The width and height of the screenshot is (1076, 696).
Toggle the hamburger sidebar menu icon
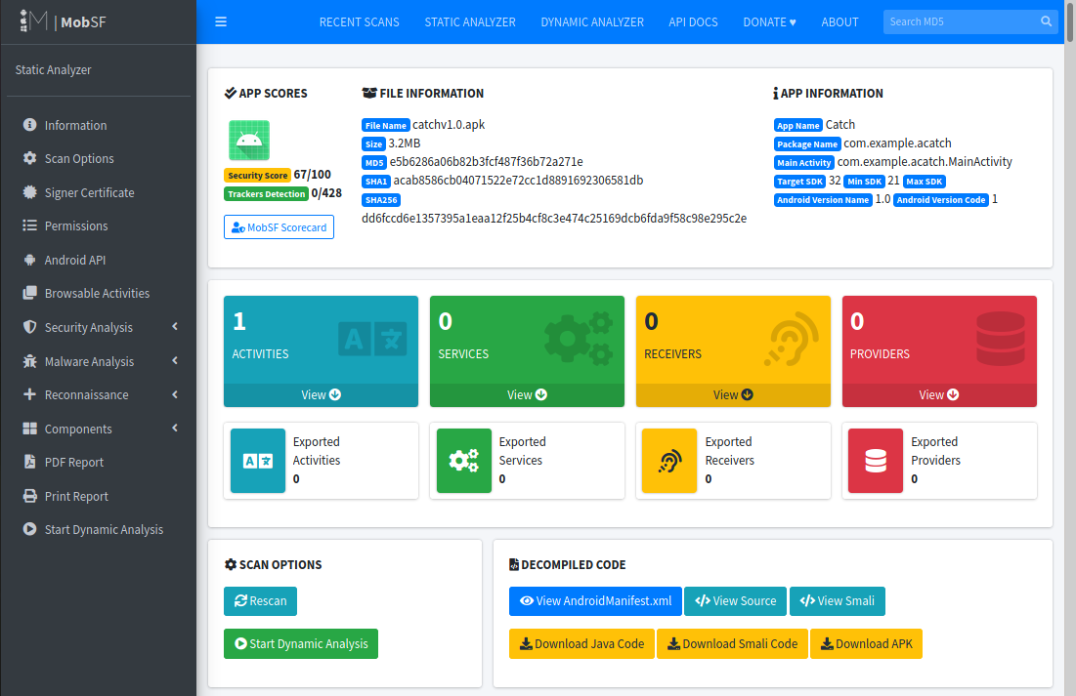pyautogui.click(x=221, y=21)
